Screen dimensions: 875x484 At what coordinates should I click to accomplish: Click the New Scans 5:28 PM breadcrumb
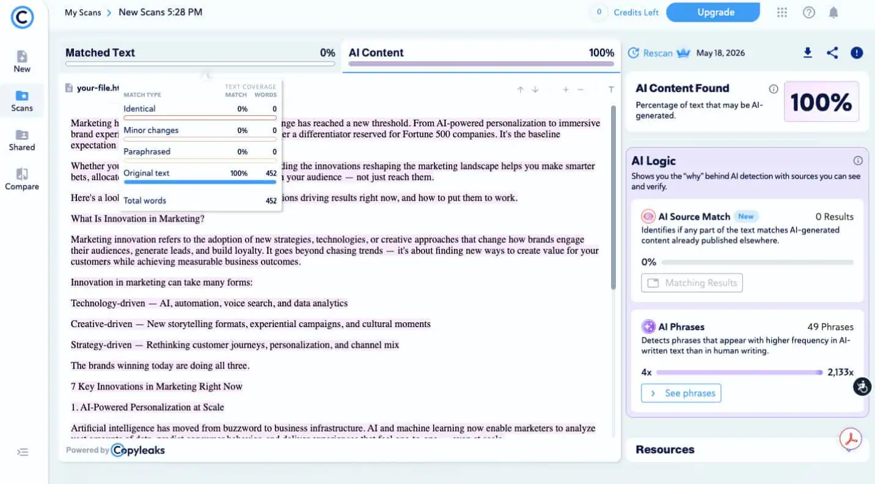point(160,12)
